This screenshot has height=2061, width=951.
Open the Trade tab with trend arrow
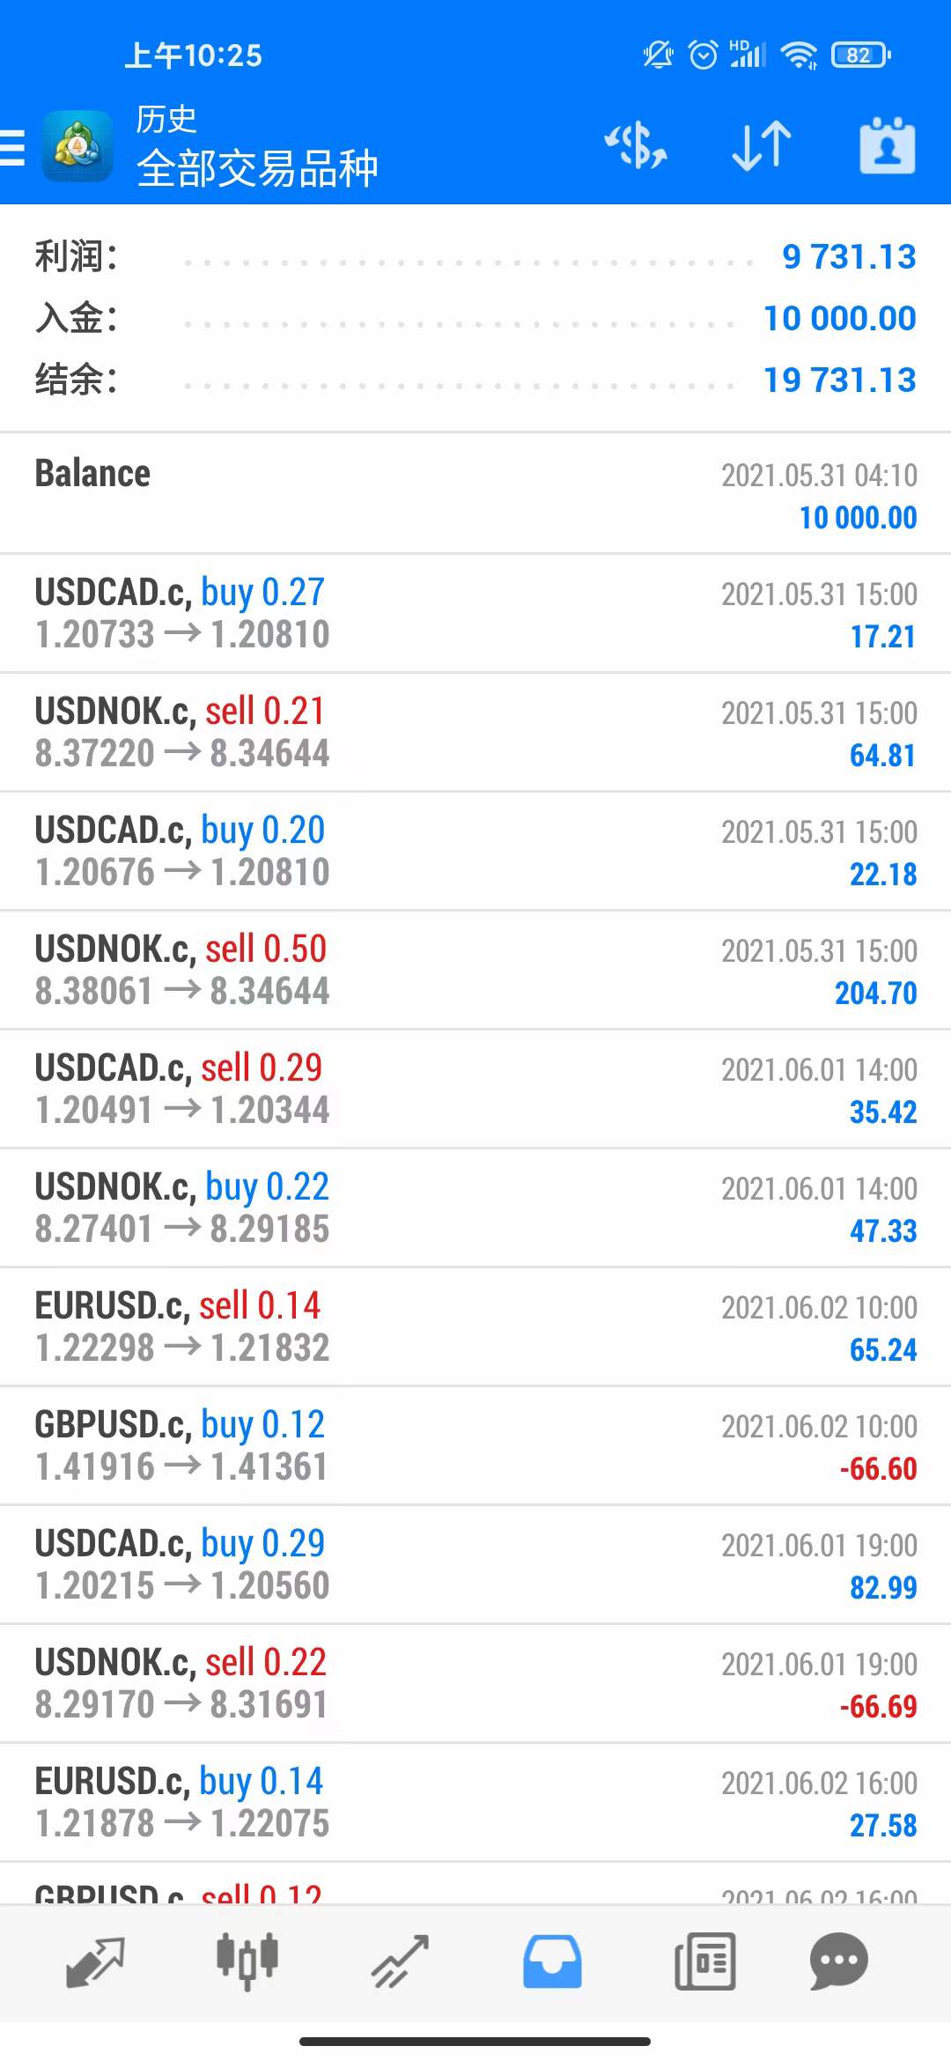(400, 1962)
